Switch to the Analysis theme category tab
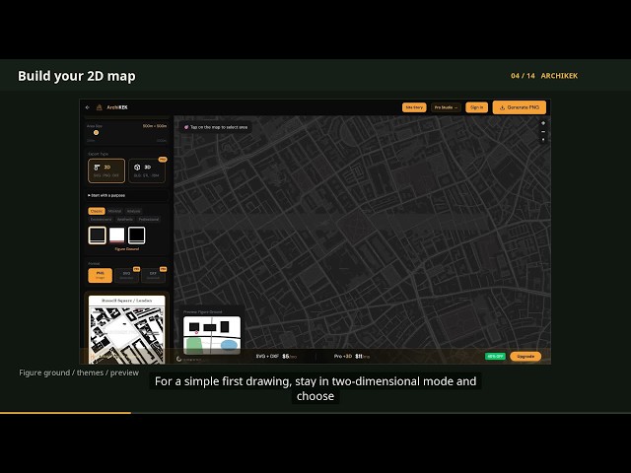This screenshot has height=473, width=631. pos(134,211)
